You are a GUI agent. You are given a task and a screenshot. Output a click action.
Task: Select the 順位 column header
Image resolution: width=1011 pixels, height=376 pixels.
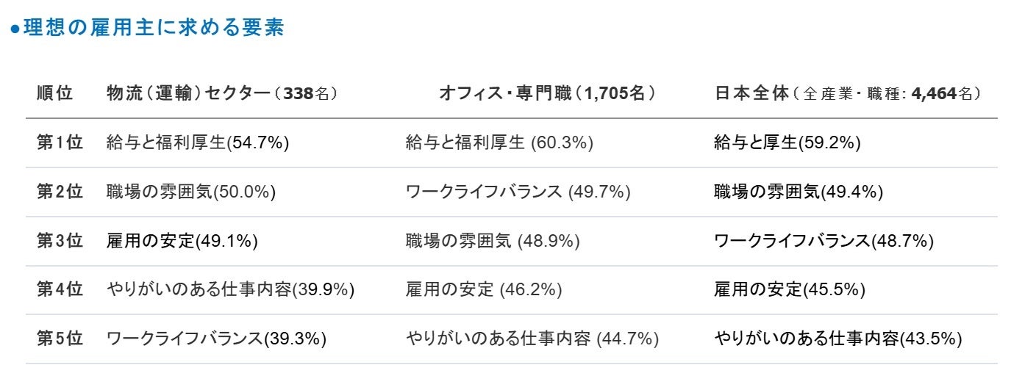[55, 93]
